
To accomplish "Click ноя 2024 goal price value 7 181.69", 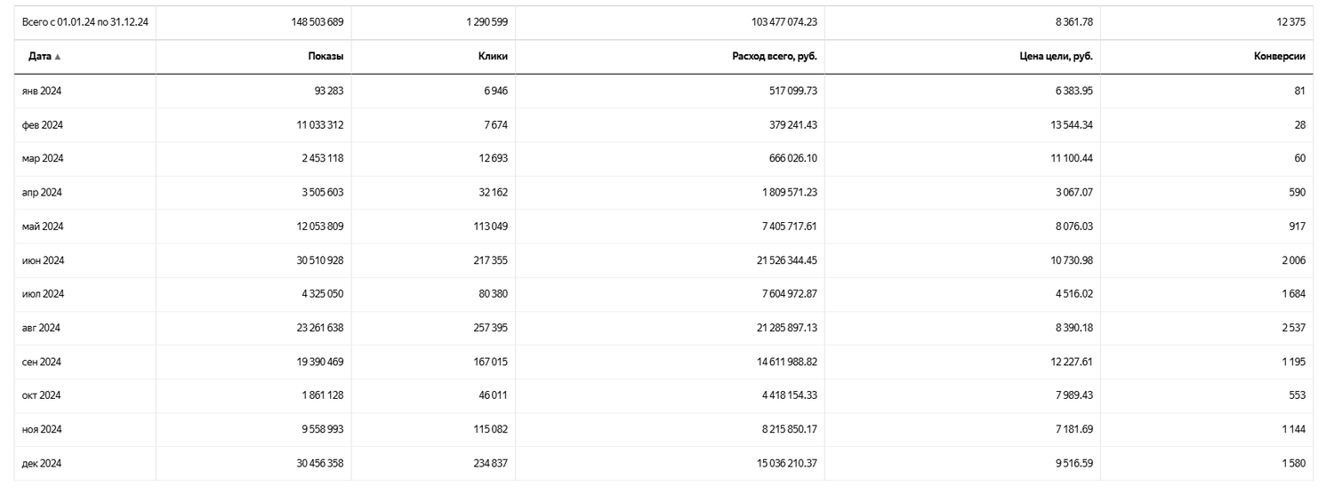I will coord(1072,429).
